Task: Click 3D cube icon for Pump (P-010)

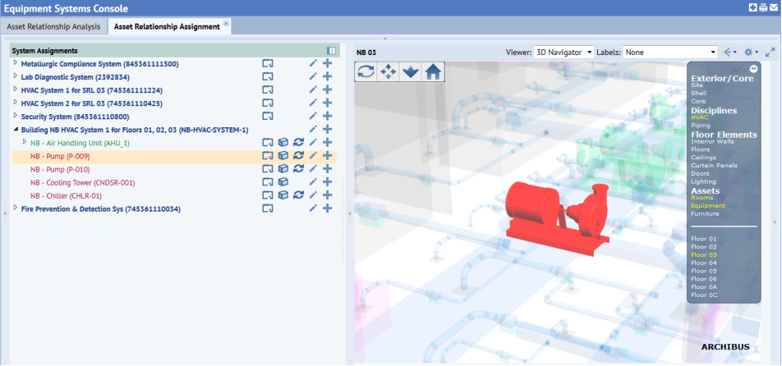Action: [x=283, y=169]
